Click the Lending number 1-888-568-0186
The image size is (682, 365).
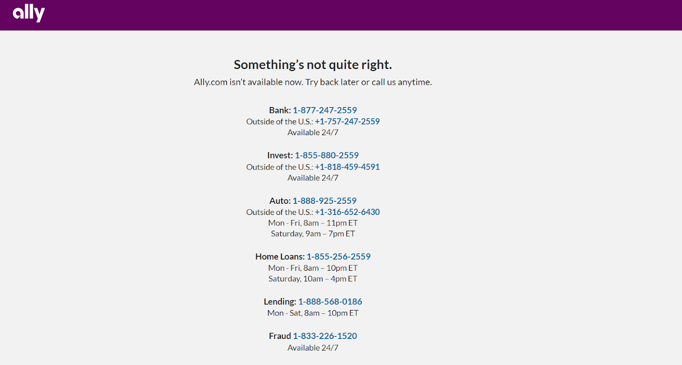[x=330, y=302]
